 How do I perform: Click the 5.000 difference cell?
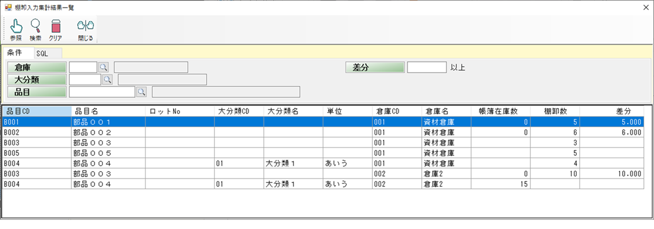pos(612,122)
